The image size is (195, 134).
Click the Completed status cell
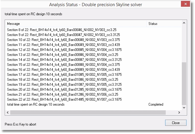(156, 104)
